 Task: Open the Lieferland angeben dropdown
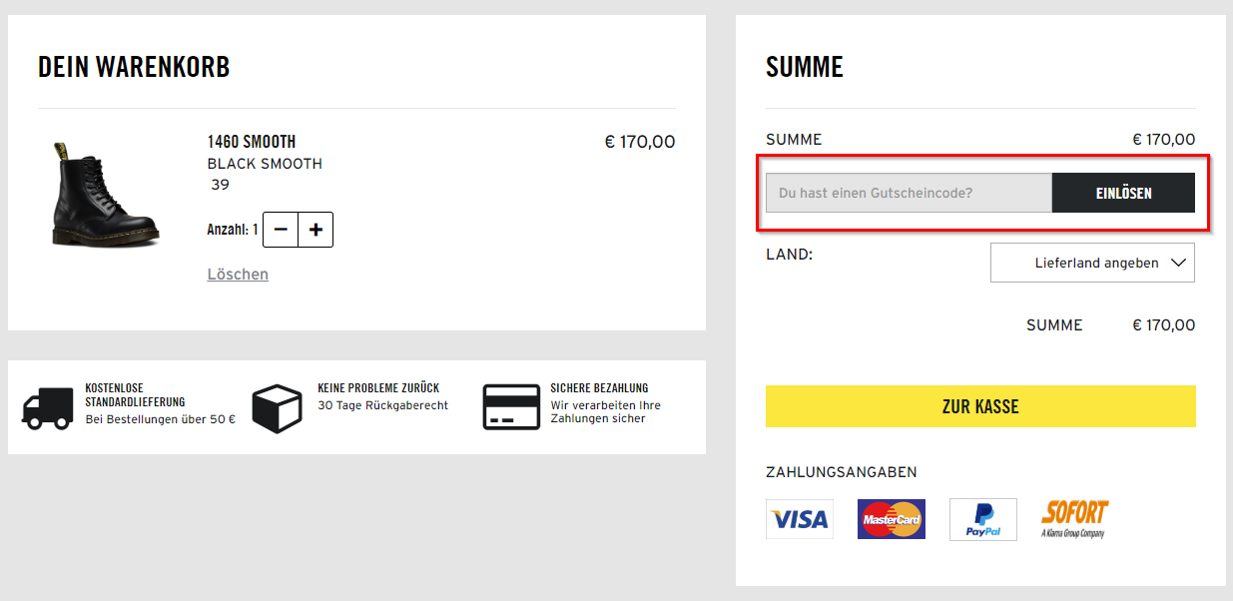coord(1092,263)
